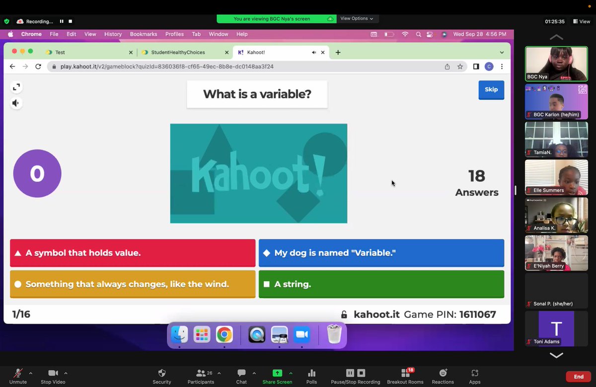Select the Elle Summers video thumbnail
The height and width of the screenshot is (387, 596).
556,177
